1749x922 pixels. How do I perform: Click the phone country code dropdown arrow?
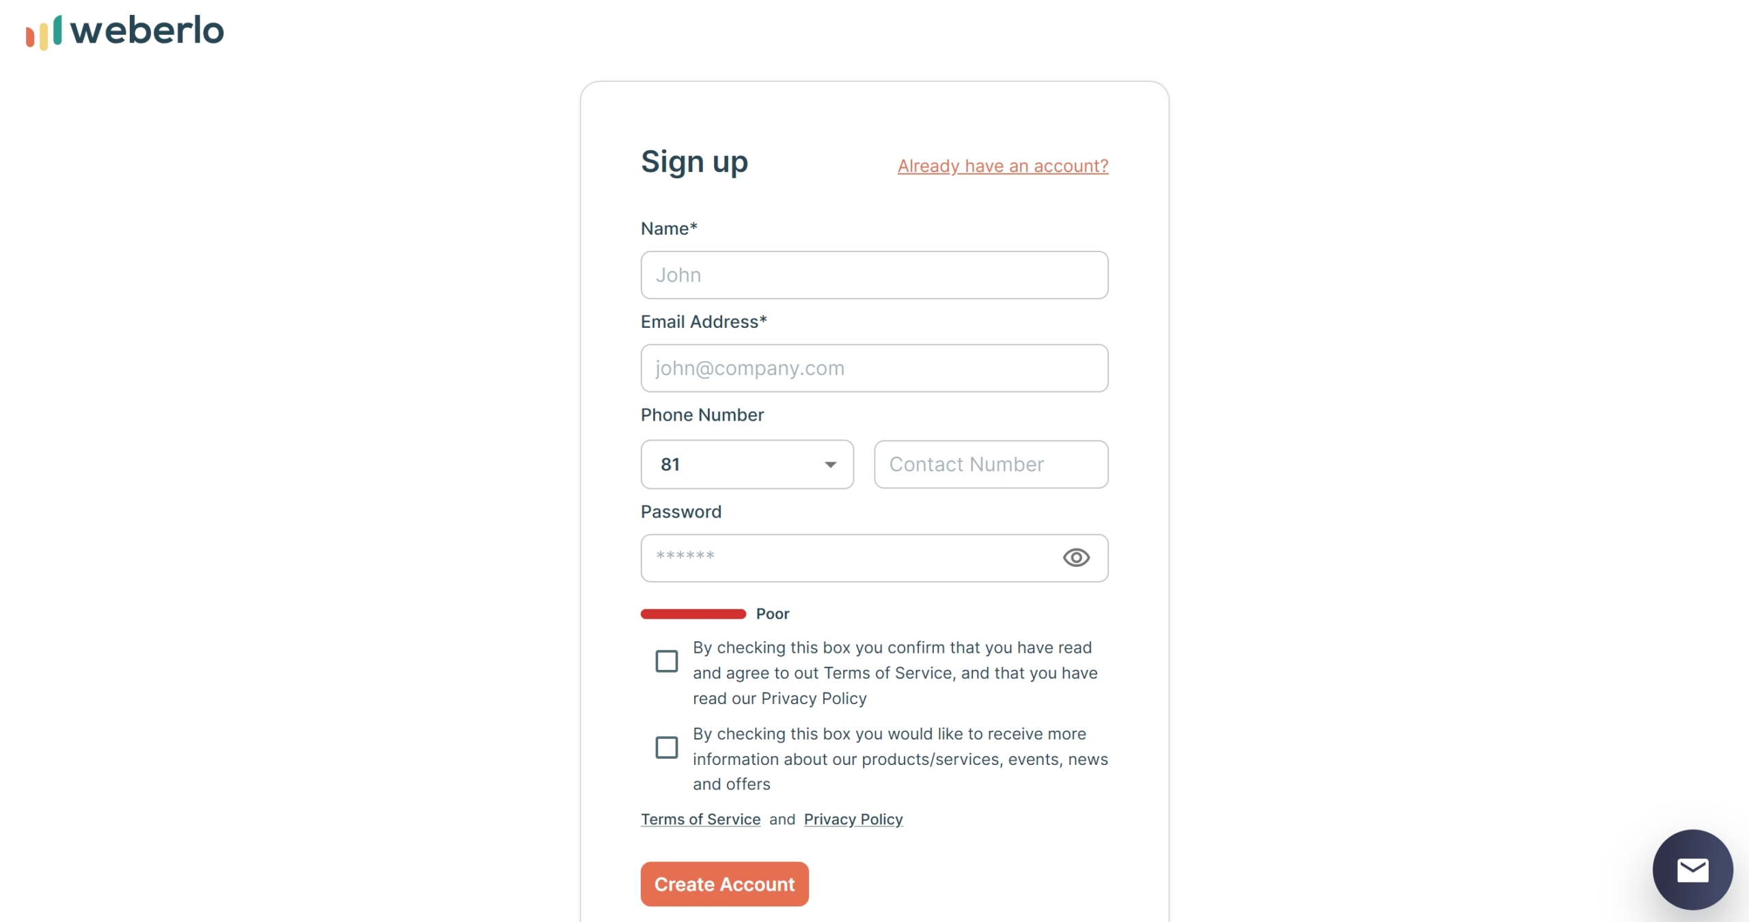[x=831, y=464]
